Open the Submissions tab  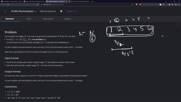click(x=48, y=19)
